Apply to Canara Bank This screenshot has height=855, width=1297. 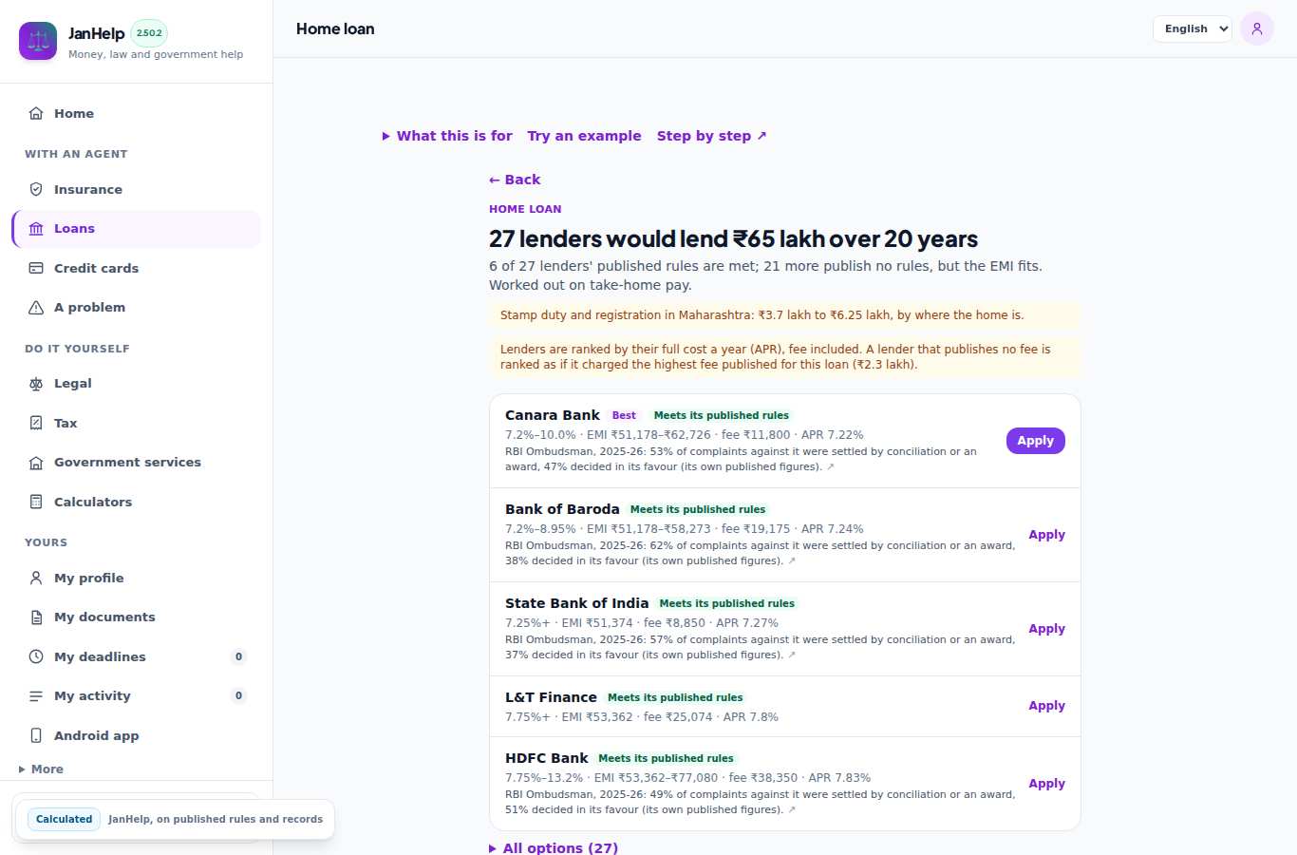(1036, 441)
